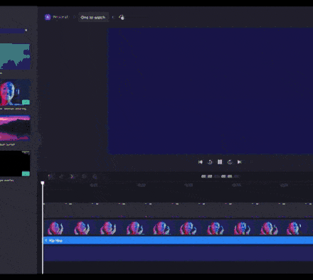Select the teal audio waveform thumbnail
Screen dimensions: 313x280
15,57
